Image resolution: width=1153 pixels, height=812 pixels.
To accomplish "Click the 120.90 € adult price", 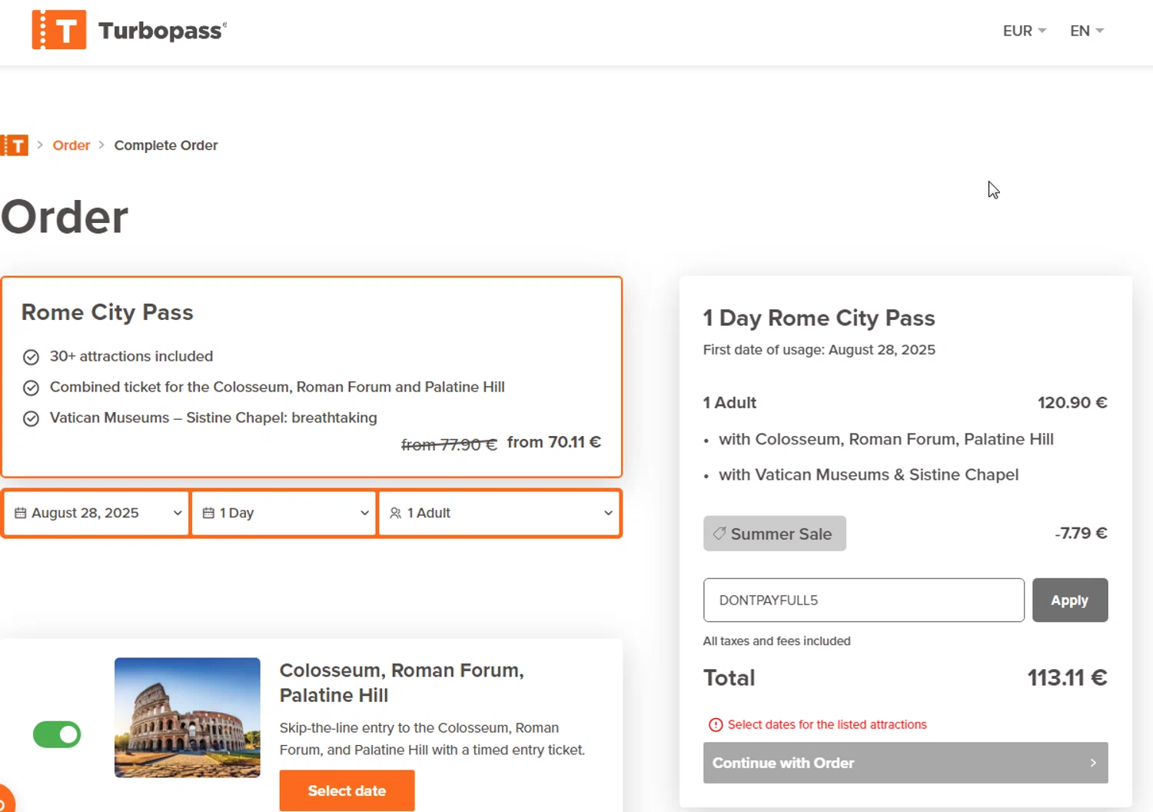I will [1072, 403].
